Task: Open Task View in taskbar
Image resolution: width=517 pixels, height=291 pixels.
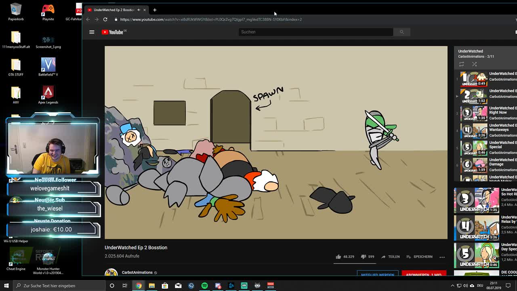Action: click(125, 286)
